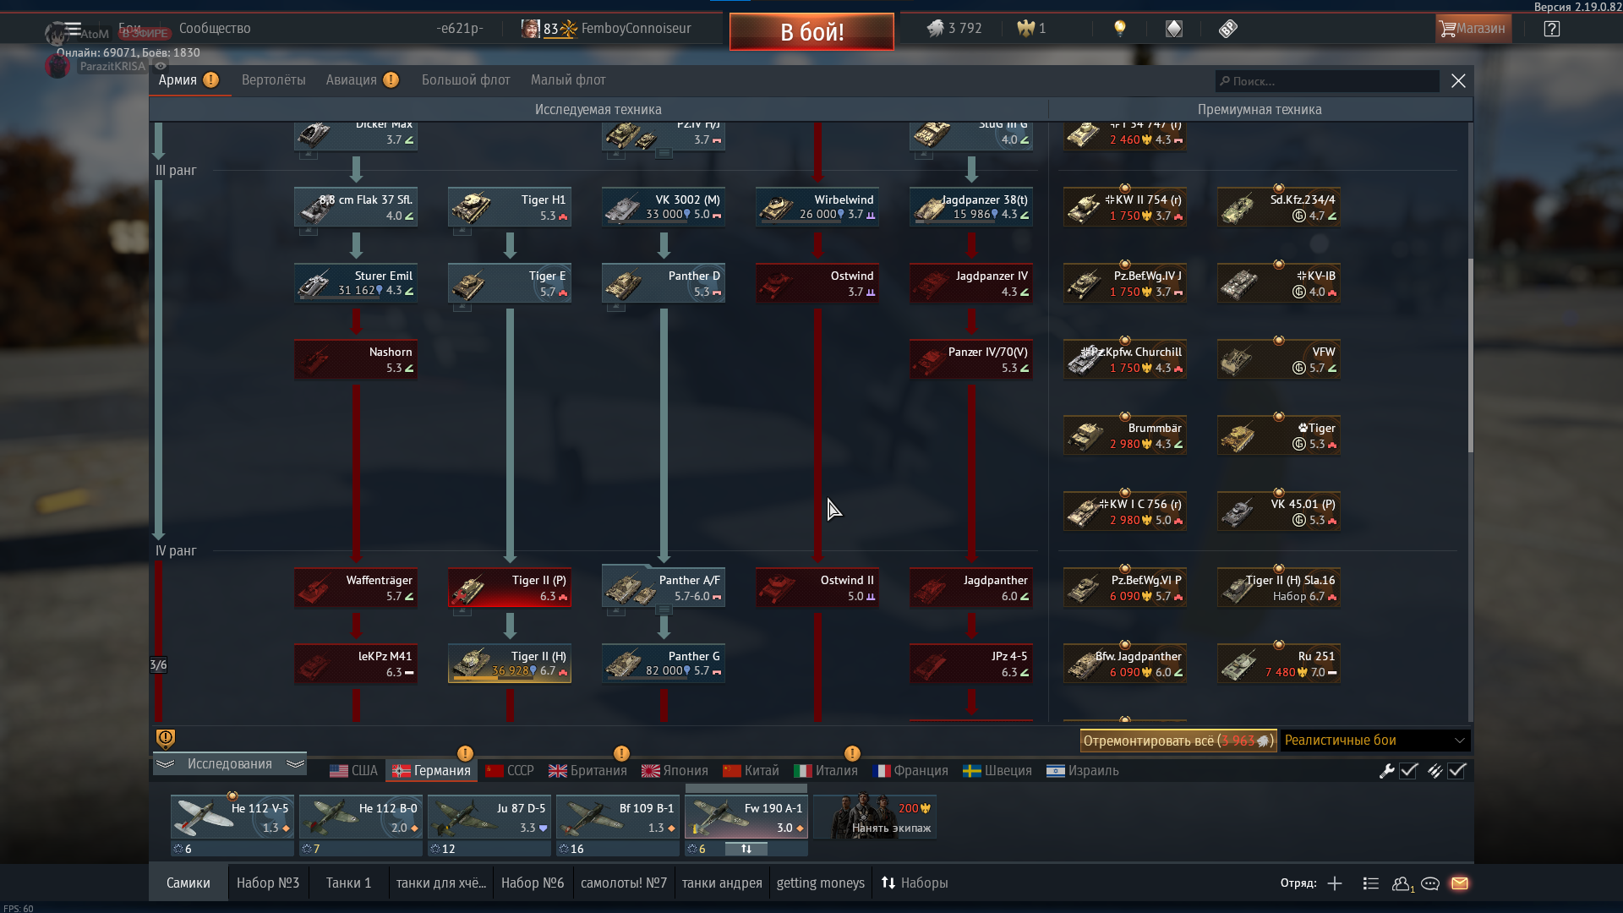Open the Сообщество menu
The image size is (1623, 913).
tap(215, 28)
